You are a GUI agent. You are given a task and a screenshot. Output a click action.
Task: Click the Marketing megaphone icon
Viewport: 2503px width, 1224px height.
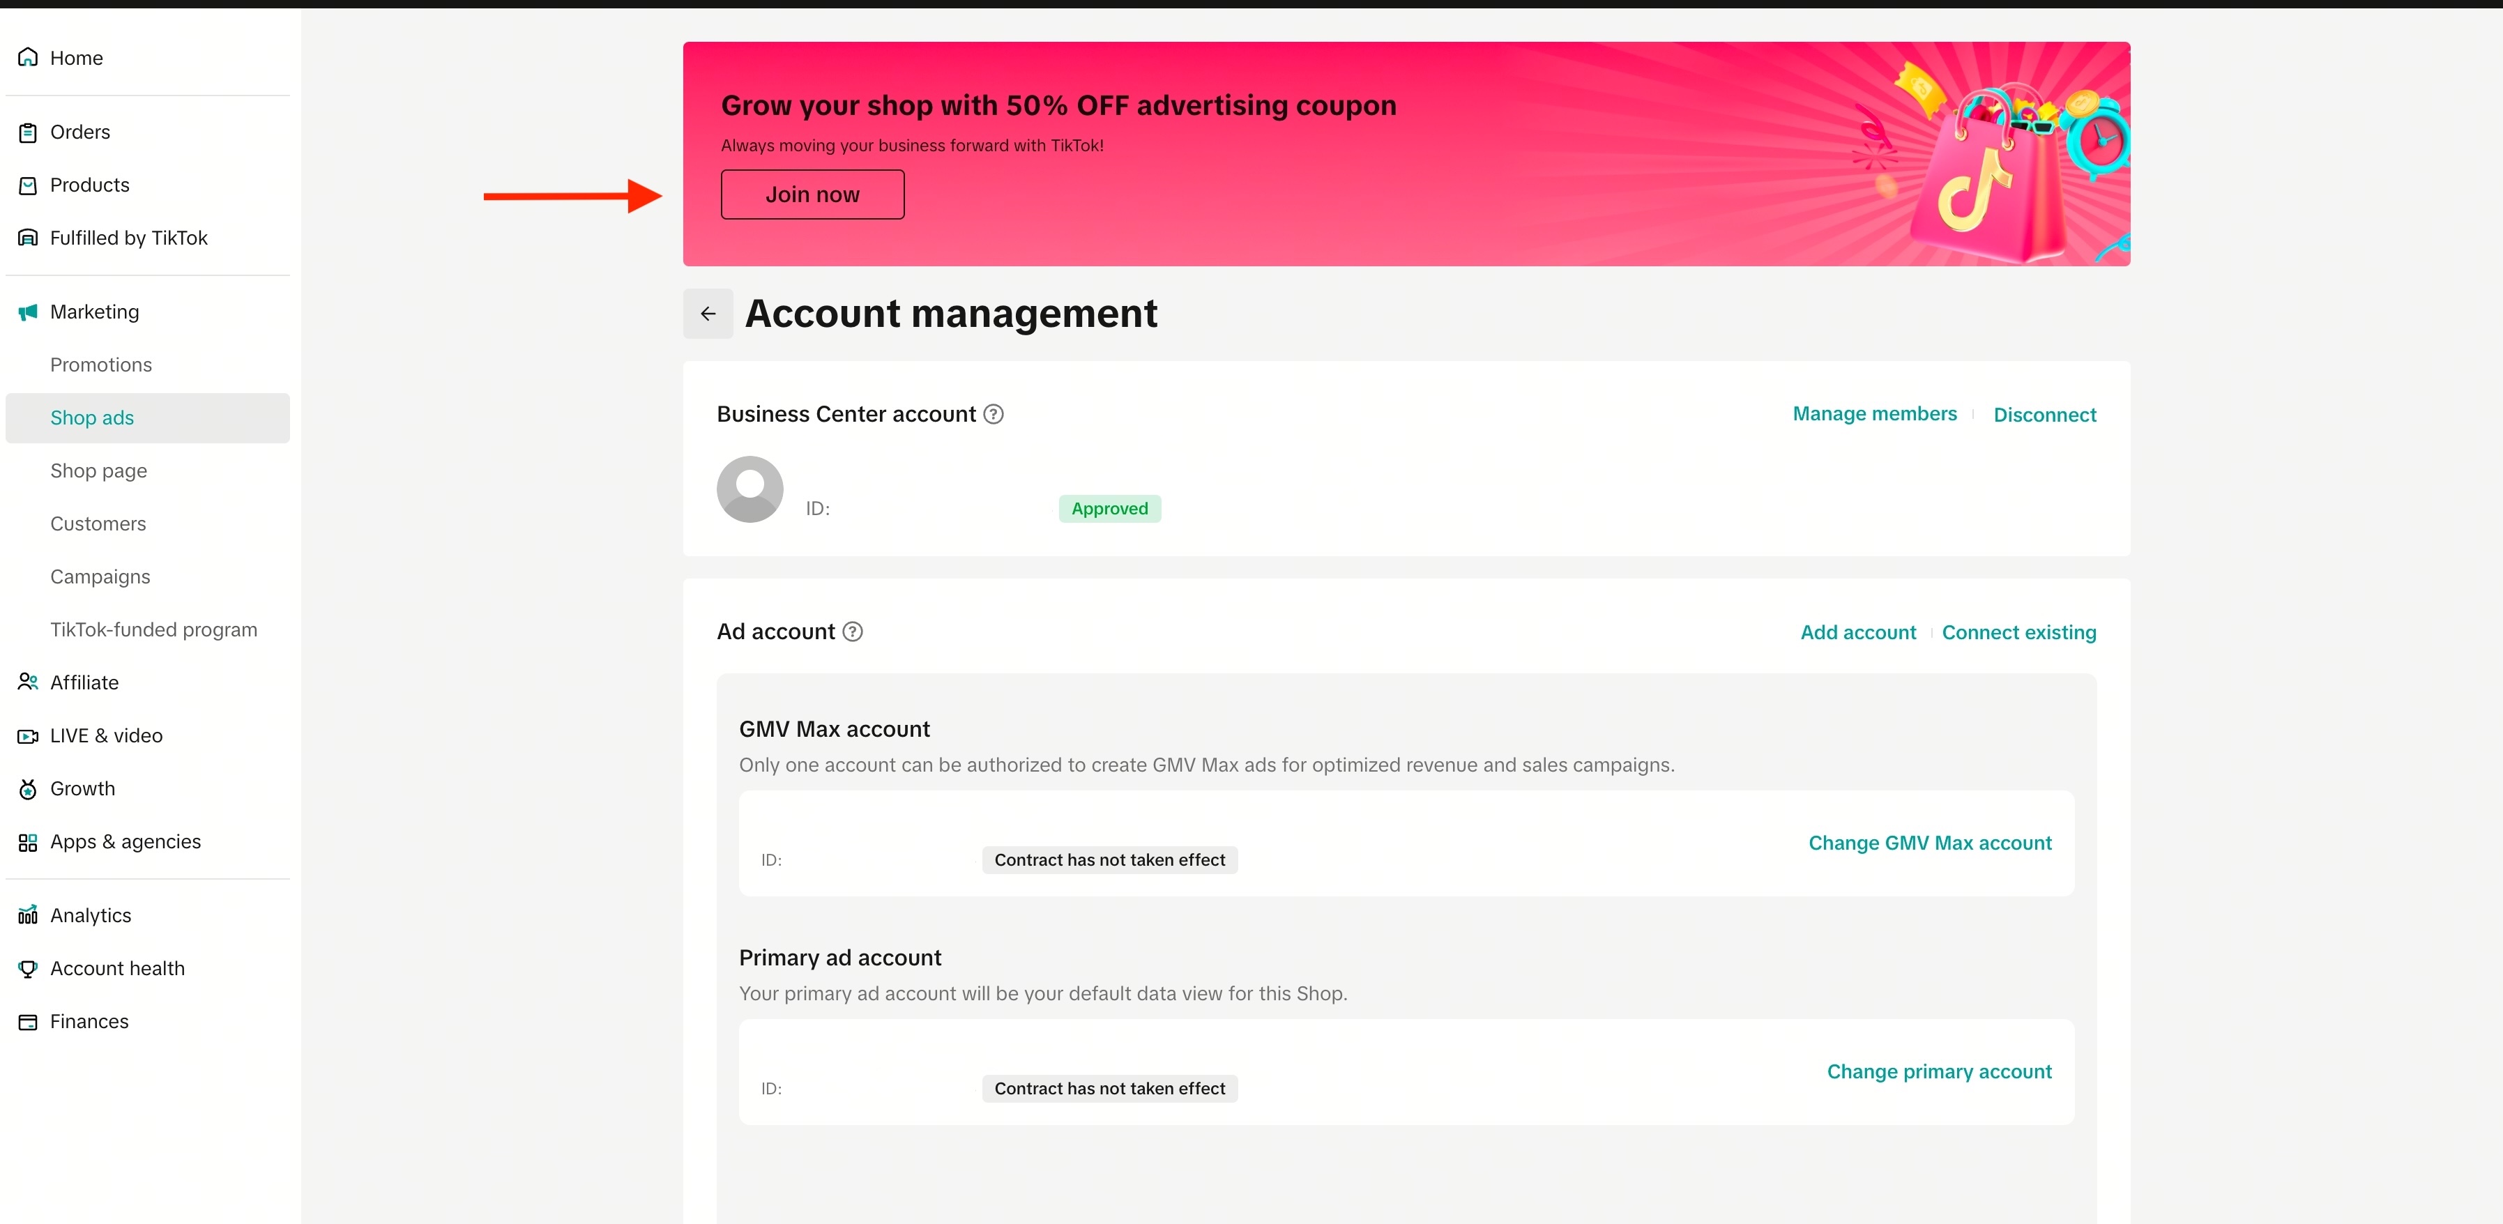(28, 312)
